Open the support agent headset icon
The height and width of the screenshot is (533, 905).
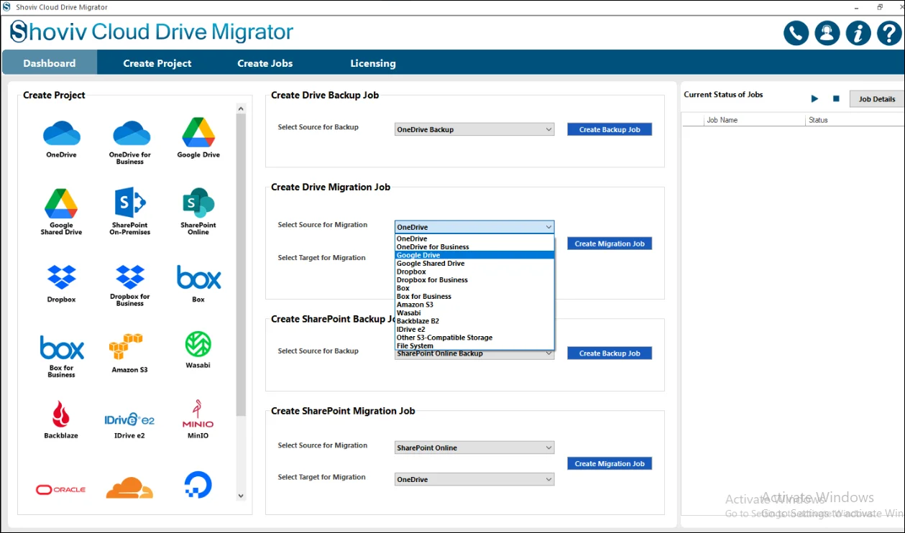827,33
